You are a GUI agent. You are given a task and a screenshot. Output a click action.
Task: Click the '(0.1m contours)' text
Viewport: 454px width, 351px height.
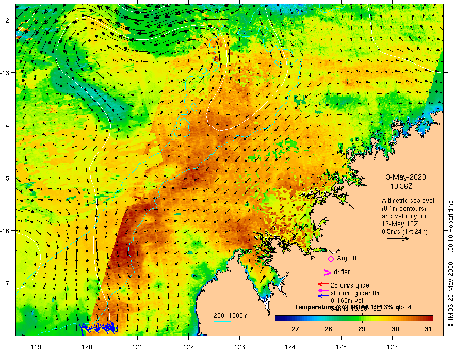[404, 209]
